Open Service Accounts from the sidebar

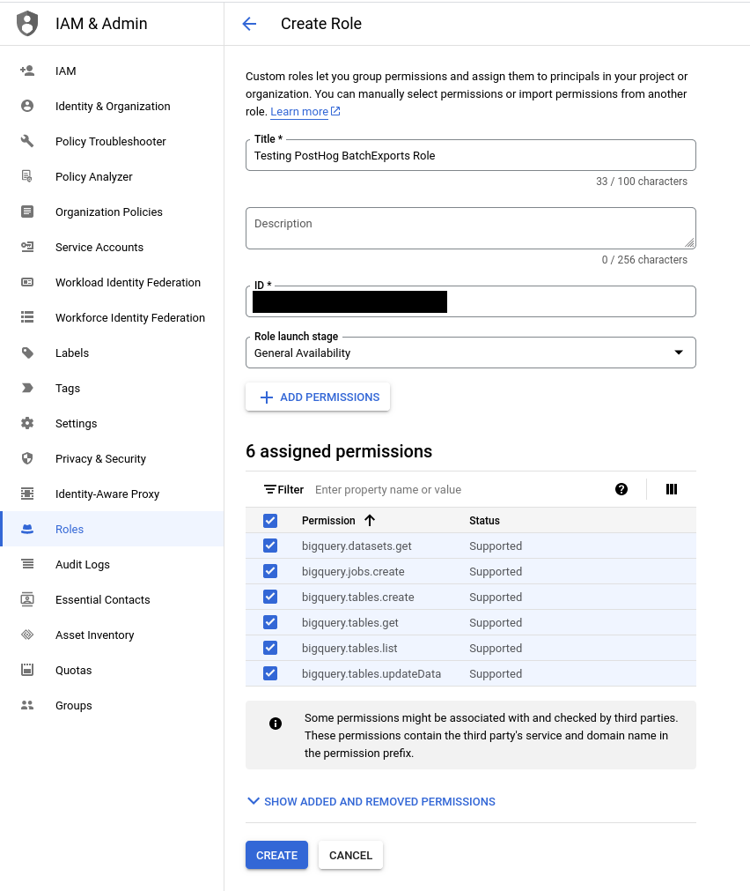click(97, 247)
